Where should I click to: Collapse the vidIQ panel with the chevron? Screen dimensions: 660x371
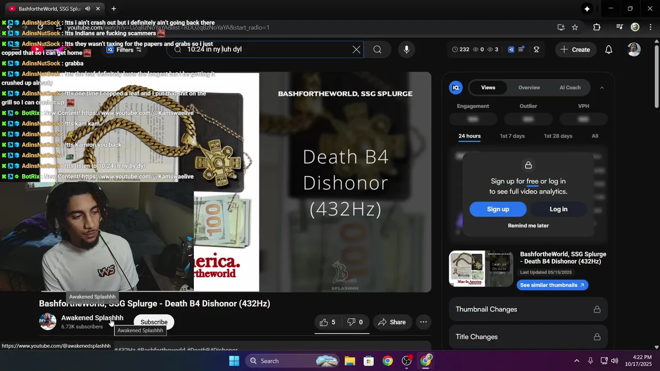pyautogui.click(x=602, y=88)
